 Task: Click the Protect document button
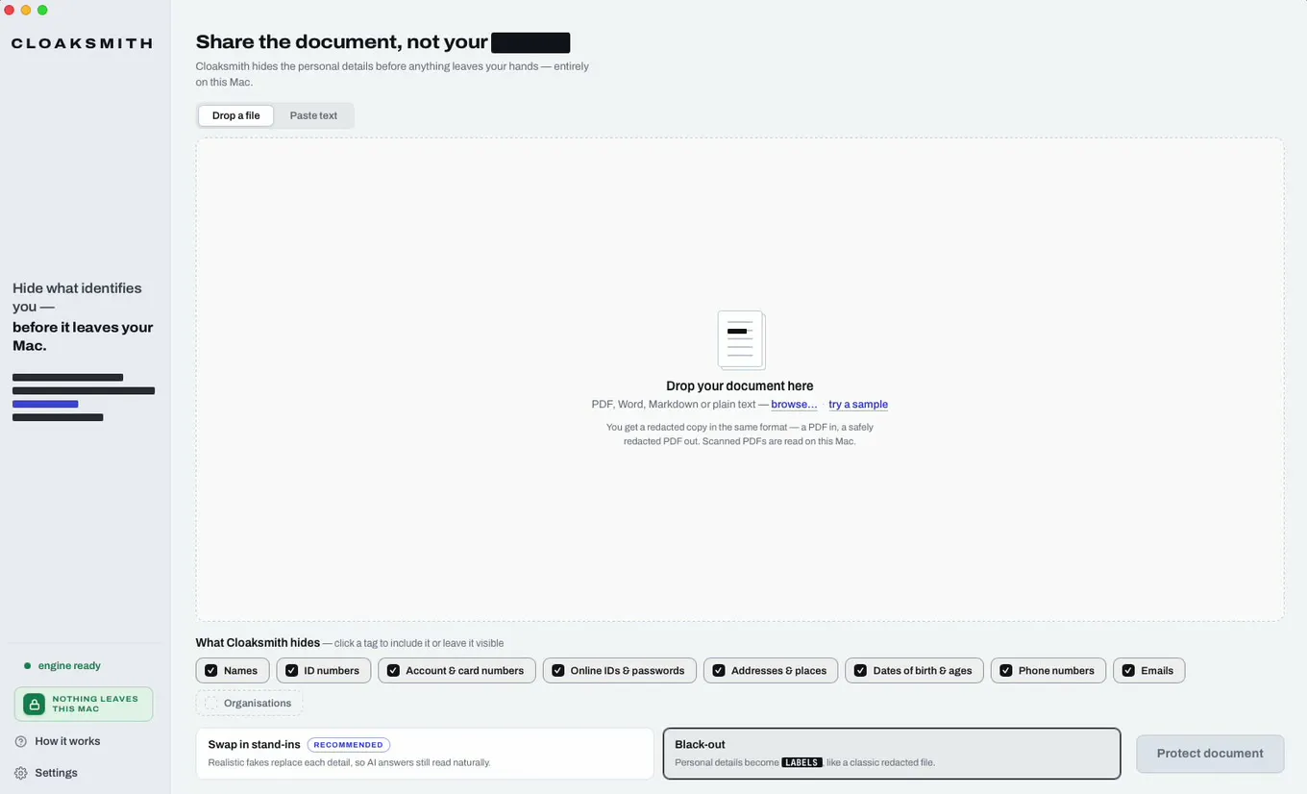click(x=1210, y=754)
